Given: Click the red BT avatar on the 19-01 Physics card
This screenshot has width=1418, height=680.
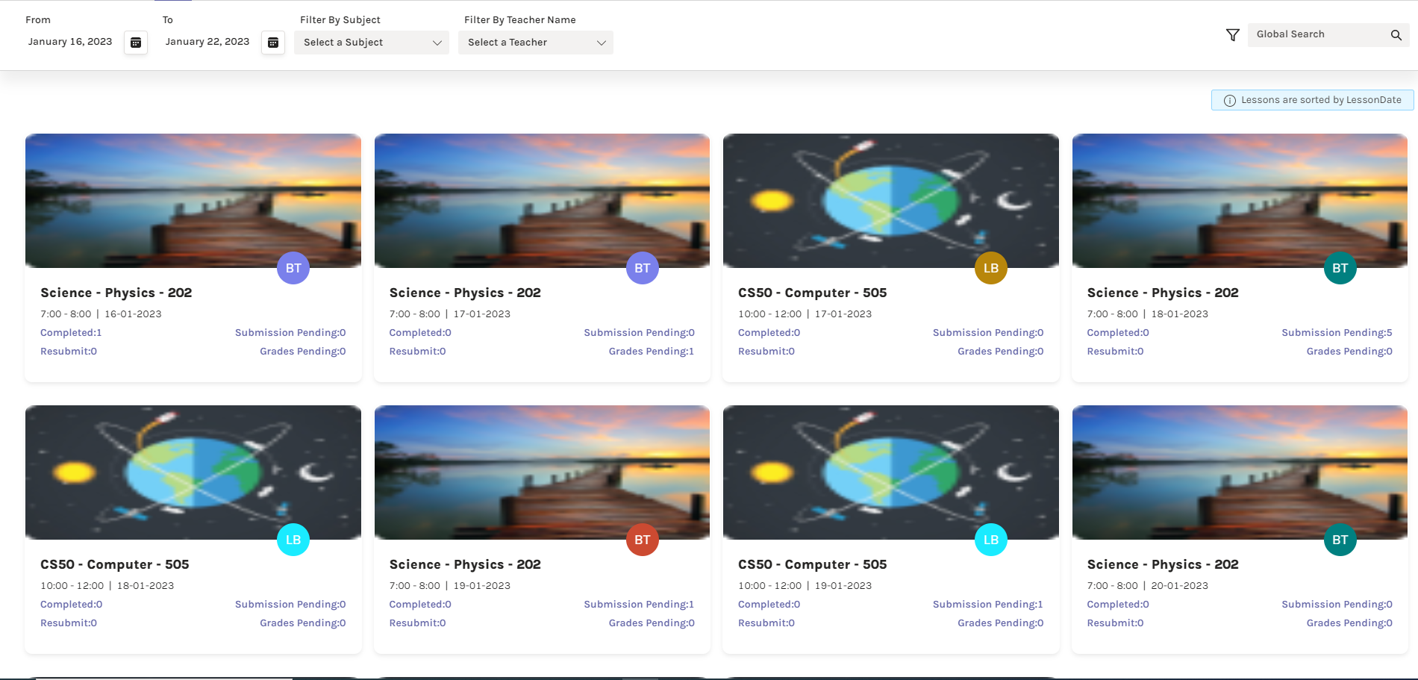Looking at the screenshot, I should point(642,539).
